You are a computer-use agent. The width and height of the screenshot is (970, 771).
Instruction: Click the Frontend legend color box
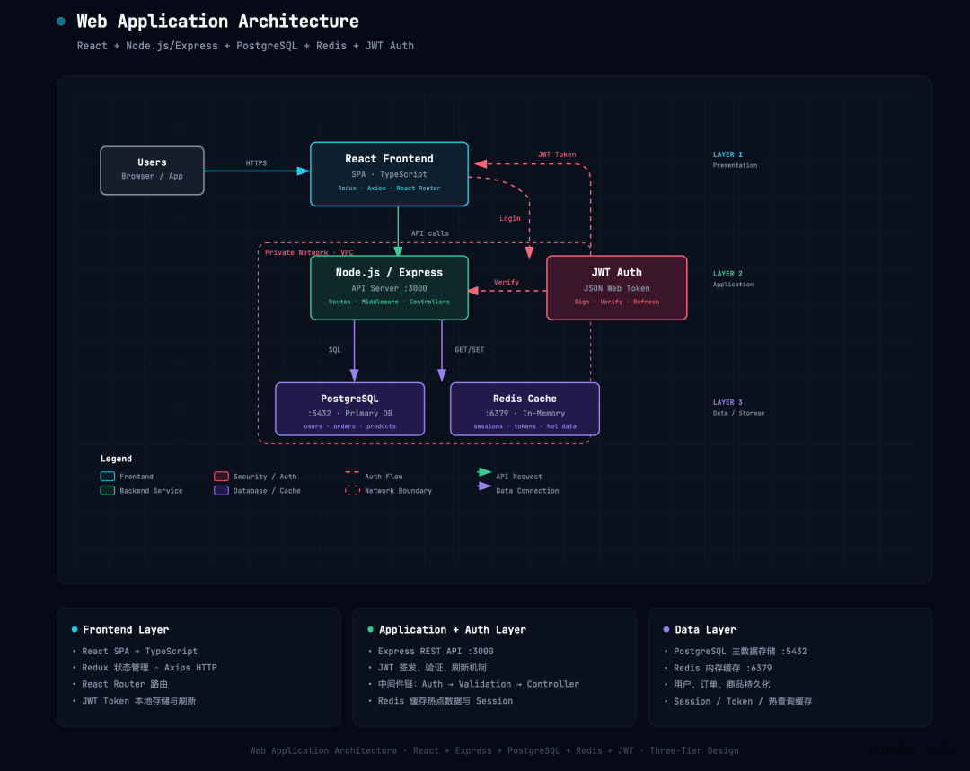108,477
